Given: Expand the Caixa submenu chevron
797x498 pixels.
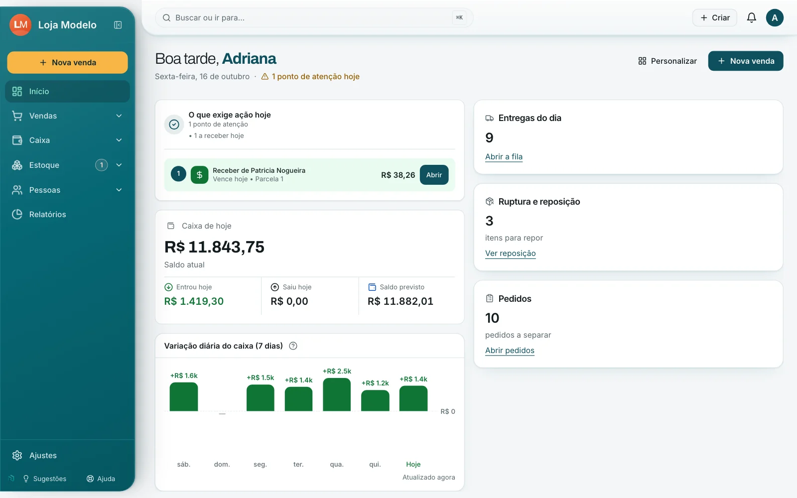Looking at the screenshot, I should coord(119,140).
